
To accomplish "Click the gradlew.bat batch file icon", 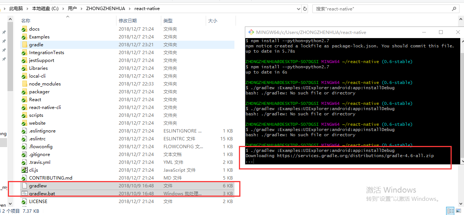I will pos(24,194).
